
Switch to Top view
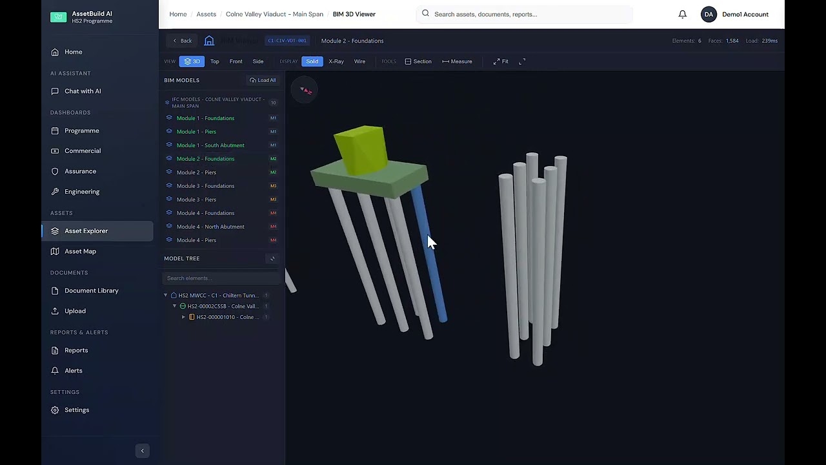(214, 61)
